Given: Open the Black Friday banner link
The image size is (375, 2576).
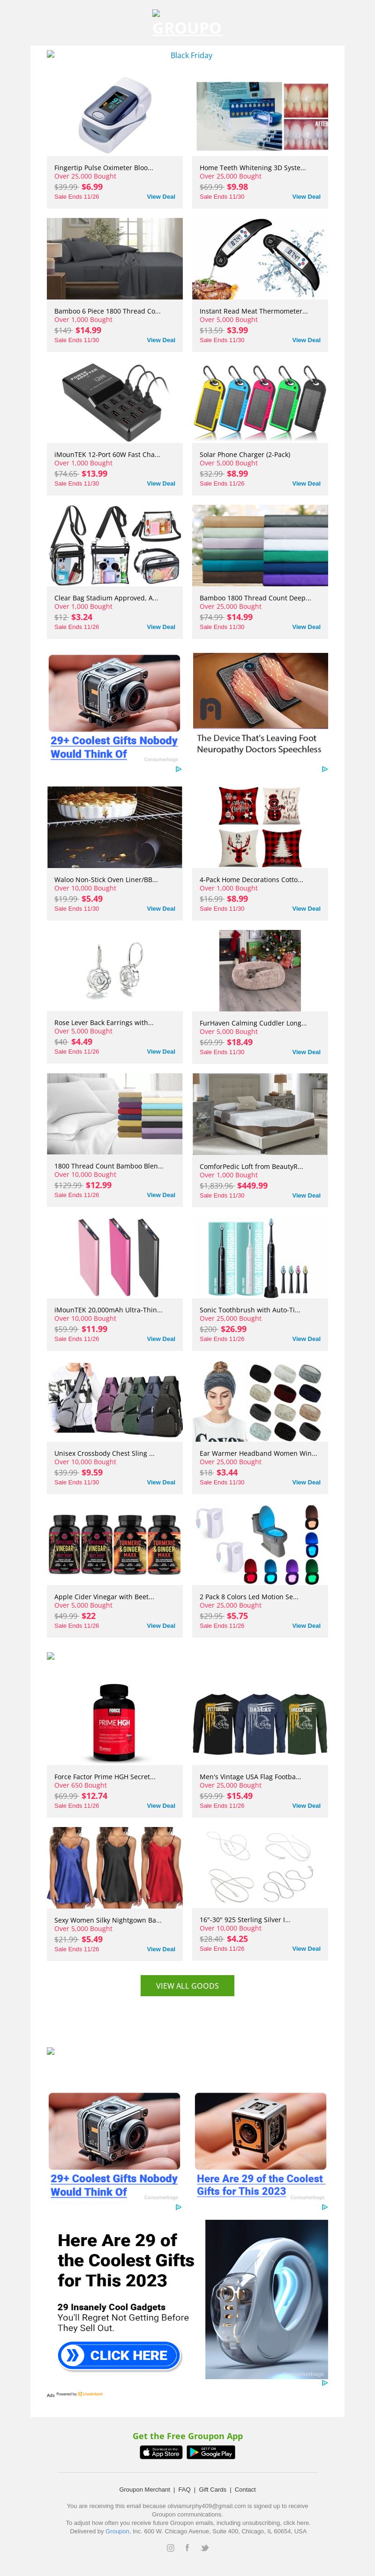Looking at the screenshot, I should click(191, 55).
